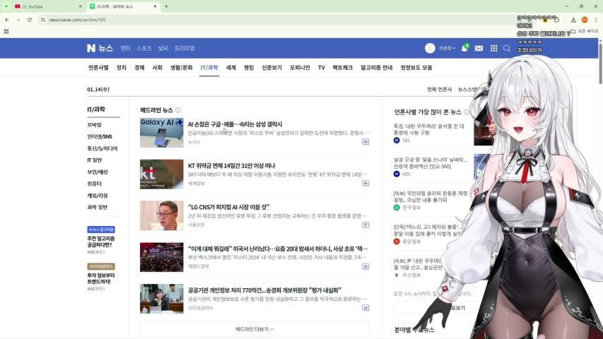Screen dimensions: 603x339
Task: Go to 프리미엄 in top header
Action: click(x=185, y=49)
